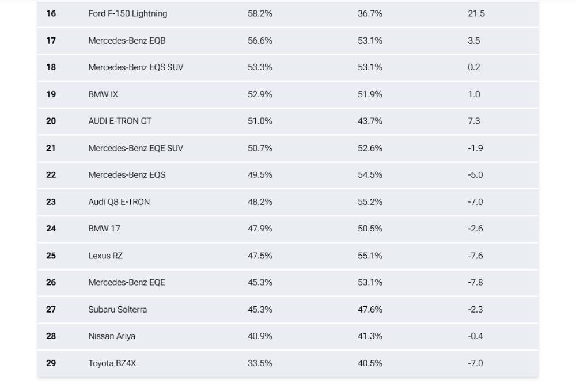Click the AUDI E-TRON GT name
This screenshot has width=576, height=384.
[120, 121]
